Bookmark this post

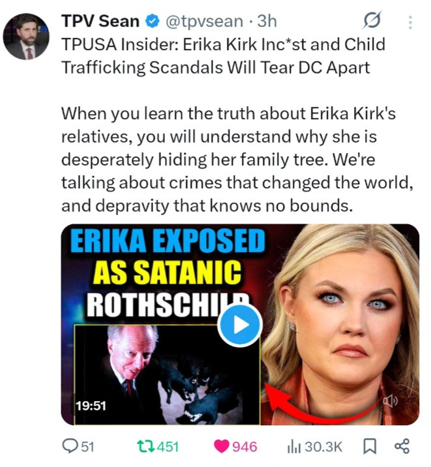370,447
